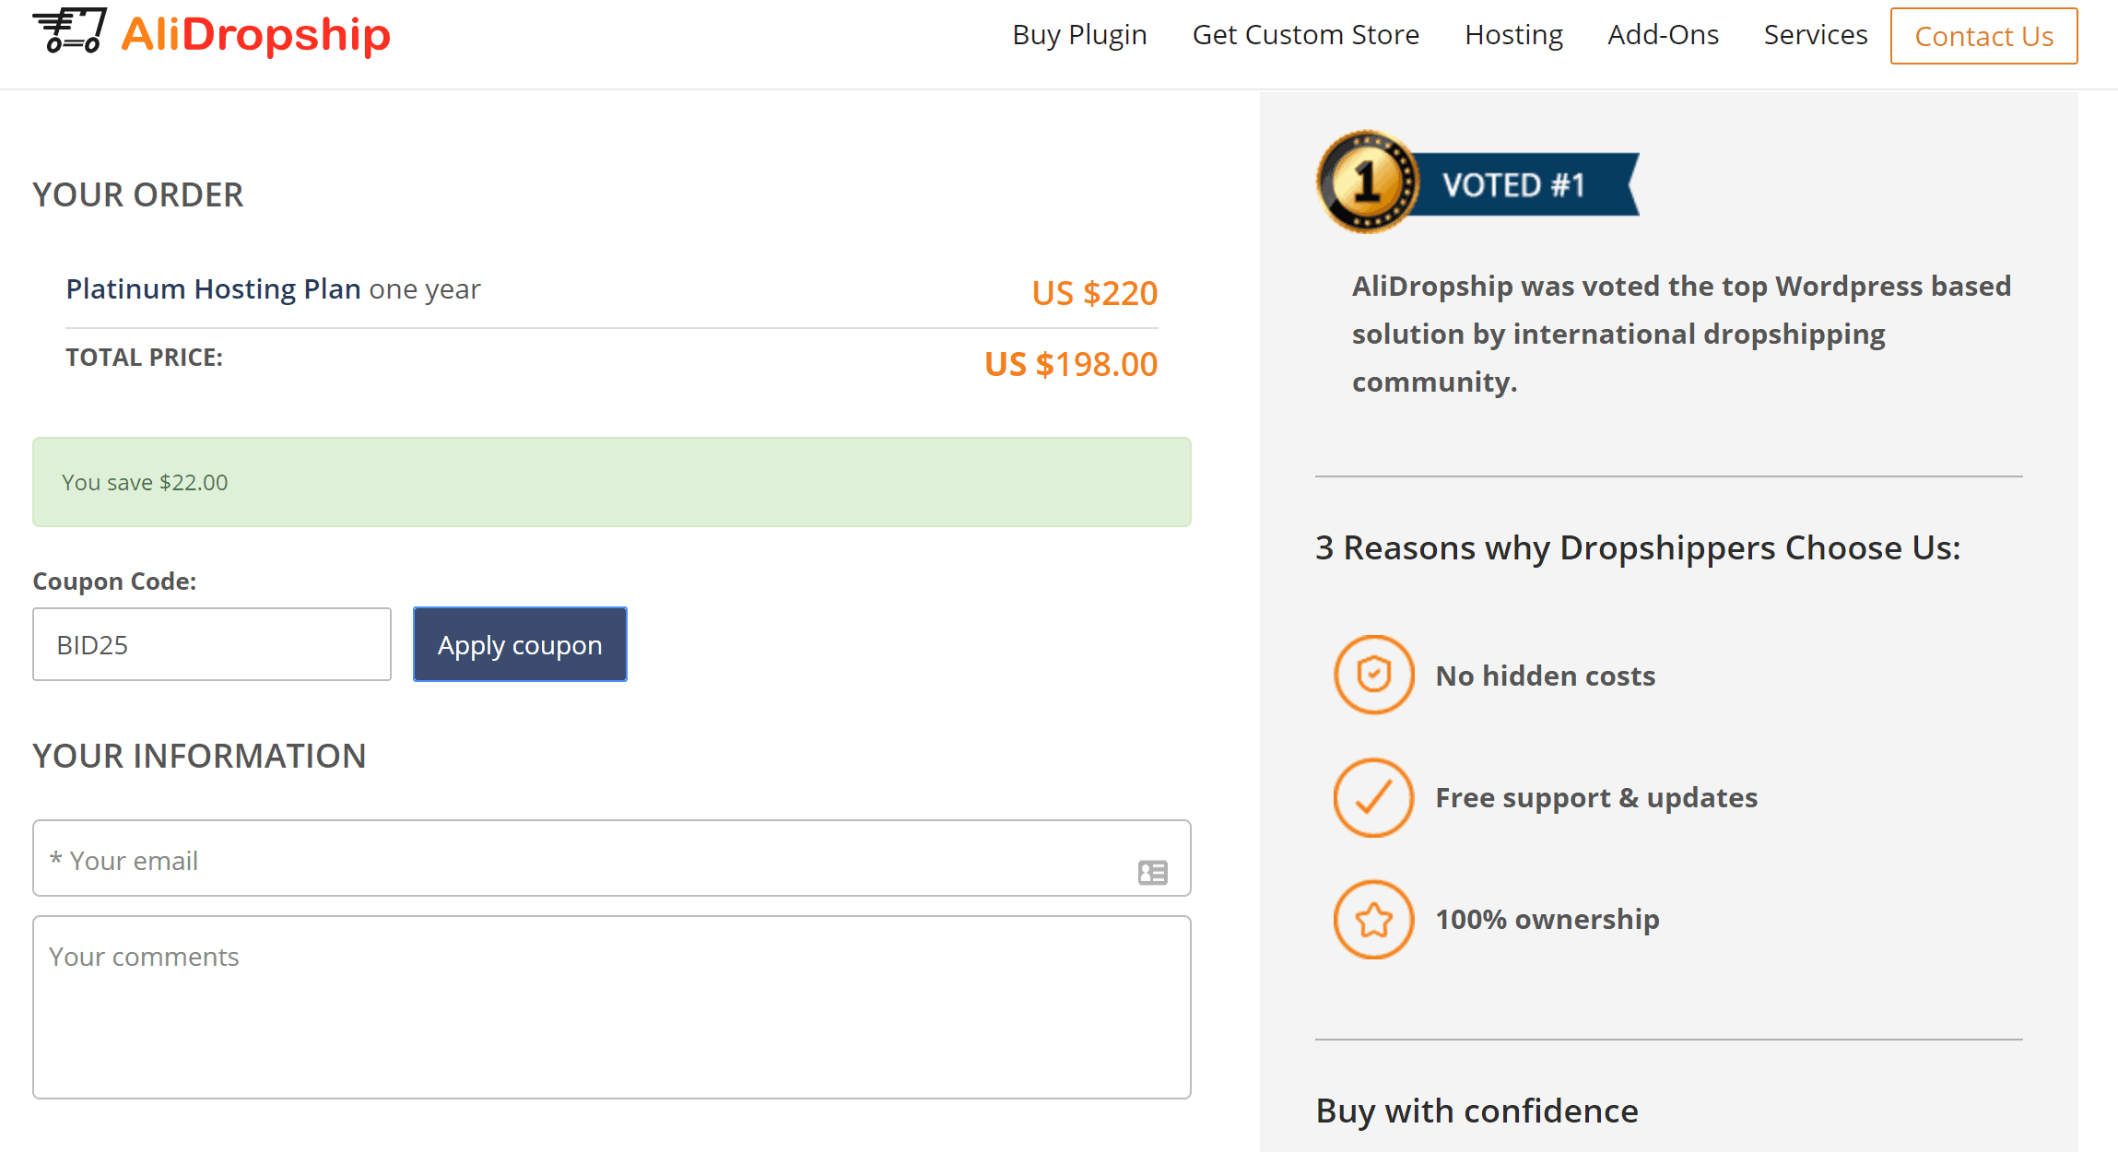Click the You save $22.00 notice

tap(612, 482)
